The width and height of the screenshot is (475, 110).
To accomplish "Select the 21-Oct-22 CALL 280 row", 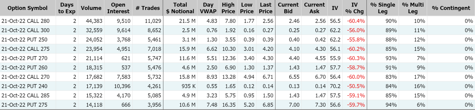I will (x=237, y=21).
